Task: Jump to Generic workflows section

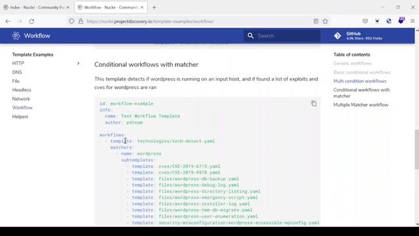Action: click(x=352, y=64)
